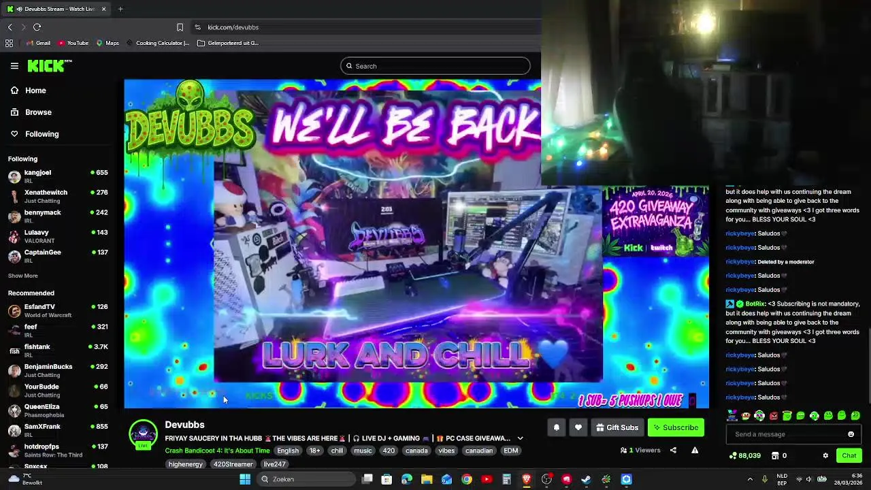
Task: Switch to Devubbs Stream browser tab
Action: (56, 9)
